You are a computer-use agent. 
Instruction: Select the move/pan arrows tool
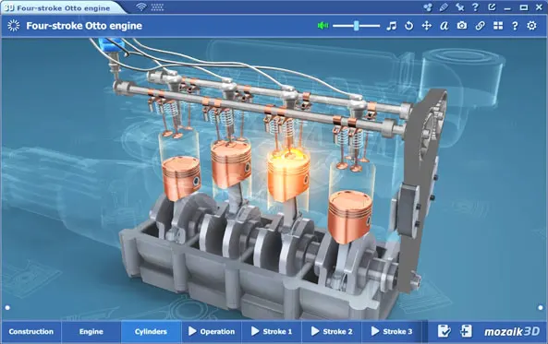point(426,26)
